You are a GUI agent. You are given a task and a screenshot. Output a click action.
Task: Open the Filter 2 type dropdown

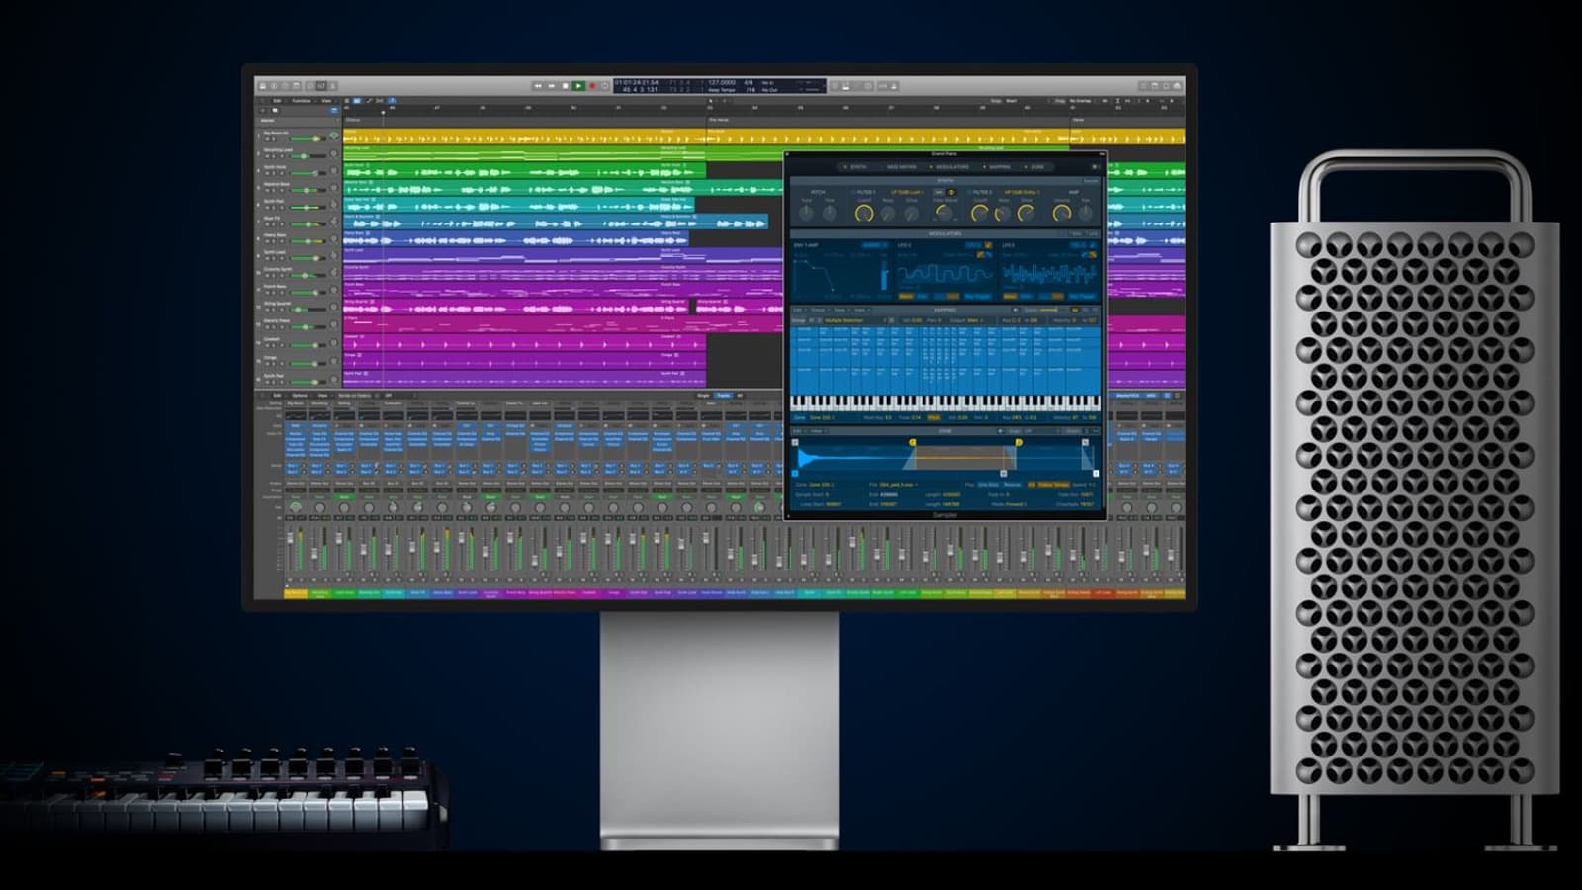(1022, 192)
